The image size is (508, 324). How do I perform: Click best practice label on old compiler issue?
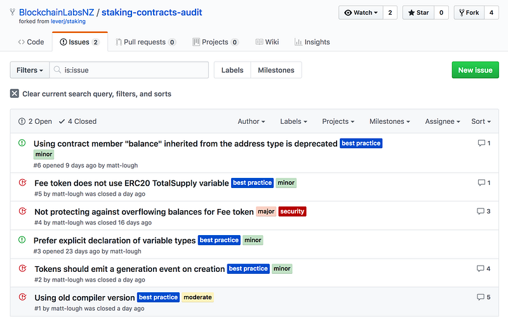[x=158, y=297]
